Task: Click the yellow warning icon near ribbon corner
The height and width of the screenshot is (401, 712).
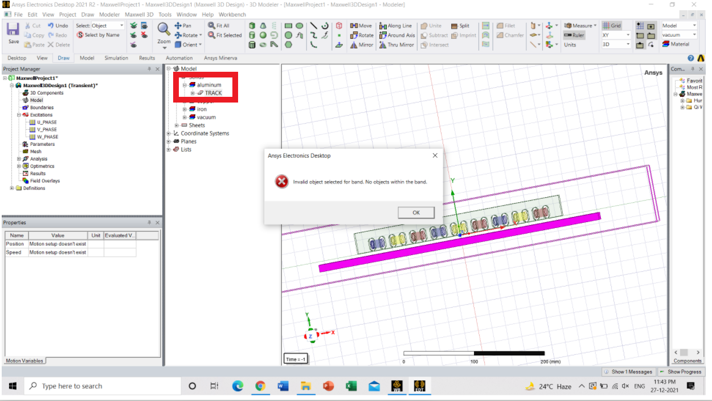Action: [701, 58]
